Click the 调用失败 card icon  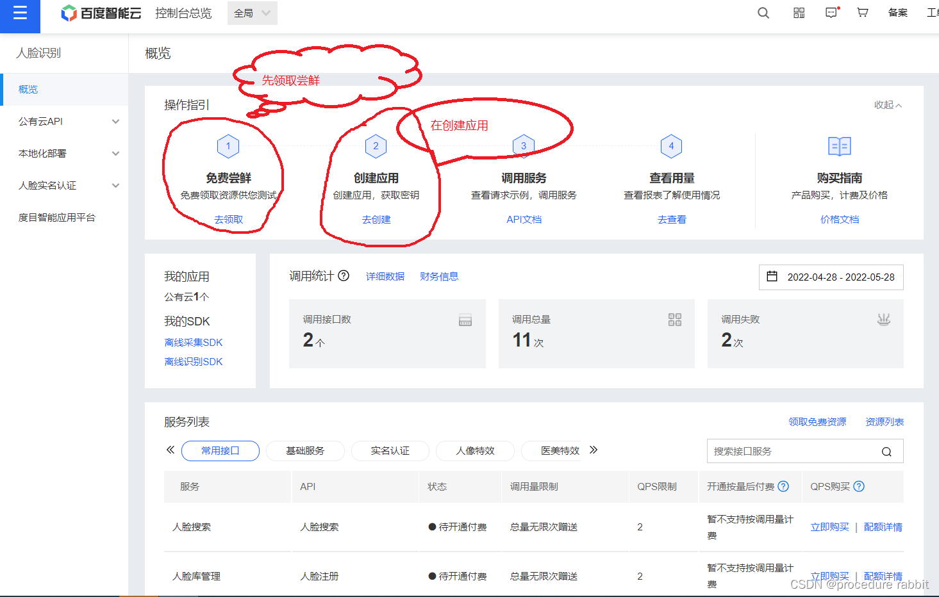point(884,319)
